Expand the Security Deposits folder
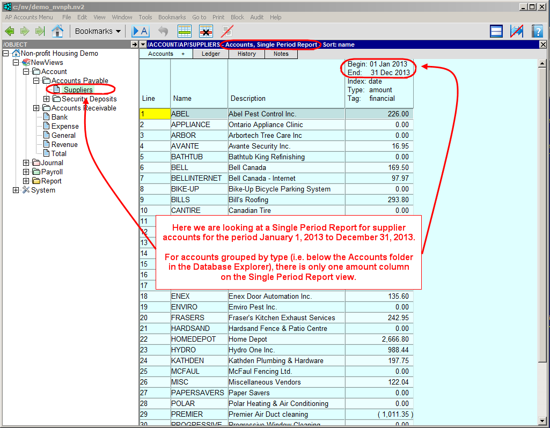550x428 pixels. pos(47,99)
